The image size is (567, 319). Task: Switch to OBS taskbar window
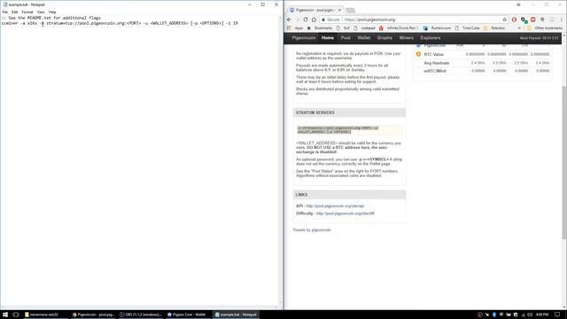pos(141,315)
